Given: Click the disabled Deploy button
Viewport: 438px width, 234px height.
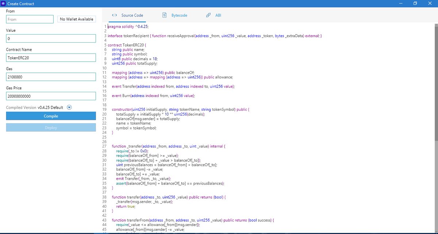Looking at the screenshot, I should pyautogui.click(x=51, y=128).
